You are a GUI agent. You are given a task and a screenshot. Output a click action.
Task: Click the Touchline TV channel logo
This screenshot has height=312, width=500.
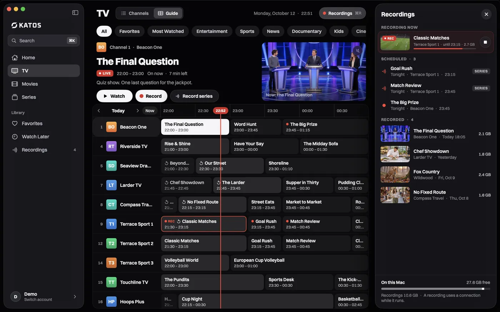tap(111, 282)
